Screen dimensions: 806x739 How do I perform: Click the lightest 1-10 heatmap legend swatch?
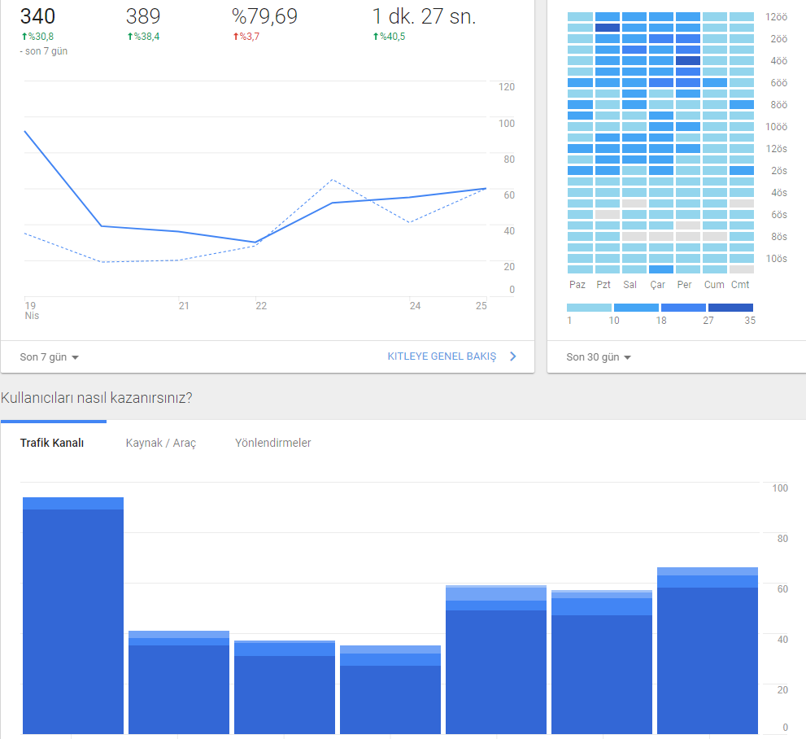tap(589, 308)
